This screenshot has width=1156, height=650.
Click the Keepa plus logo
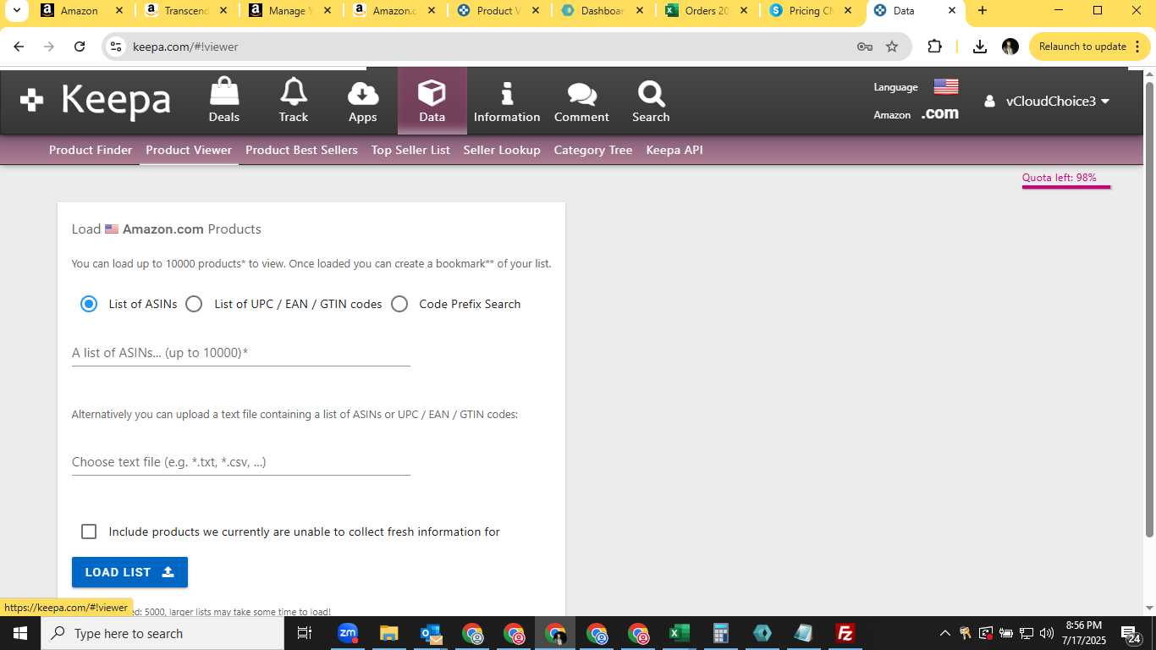point(31,100)
